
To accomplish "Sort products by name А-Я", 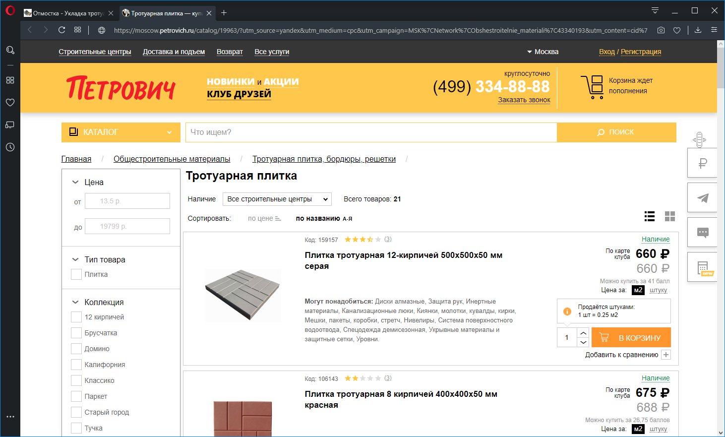I will click(324, 218).
